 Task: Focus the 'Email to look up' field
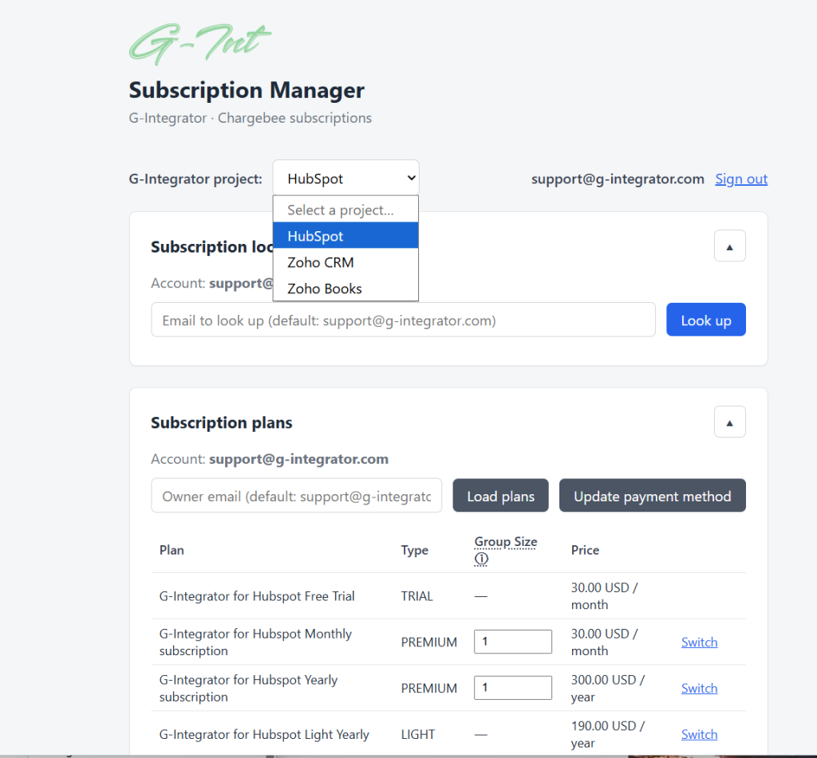pos(403,320)
